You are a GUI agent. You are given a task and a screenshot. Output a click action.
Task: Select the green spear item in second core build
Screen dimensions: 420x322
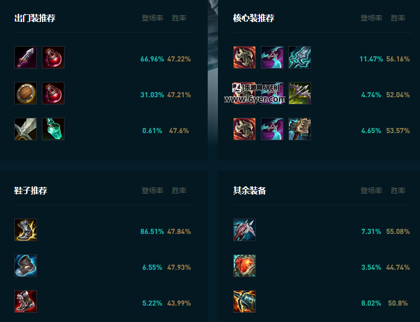(300, 93)
